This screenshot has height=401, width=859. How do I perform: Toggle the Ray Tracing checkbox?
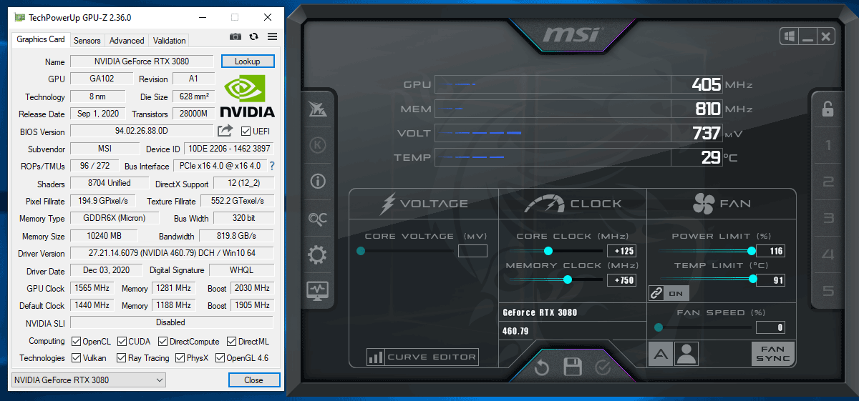122,358
